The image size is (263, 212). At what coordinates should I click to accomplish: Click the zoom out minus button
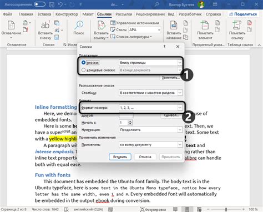pyautogui.click(x=209, y=209)
